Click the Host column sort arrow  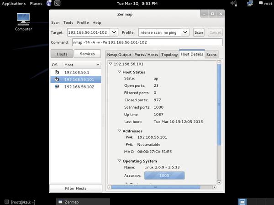98,65
